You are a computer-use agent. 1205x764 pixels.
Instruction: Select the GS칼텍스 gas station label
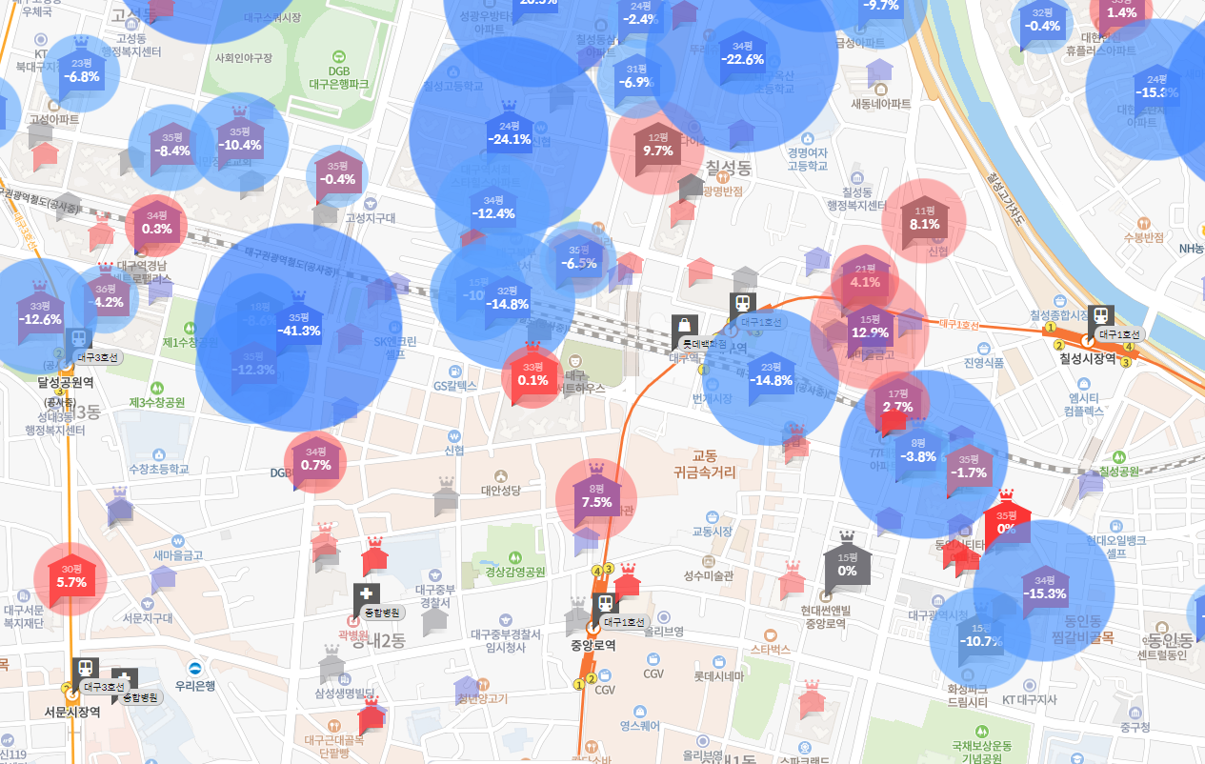coord(454,386)
